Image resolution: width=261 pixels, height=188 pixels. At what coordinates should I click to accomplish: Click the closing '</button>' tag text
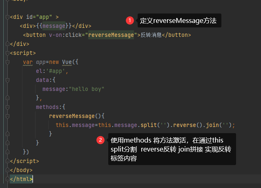coord(176,35)
